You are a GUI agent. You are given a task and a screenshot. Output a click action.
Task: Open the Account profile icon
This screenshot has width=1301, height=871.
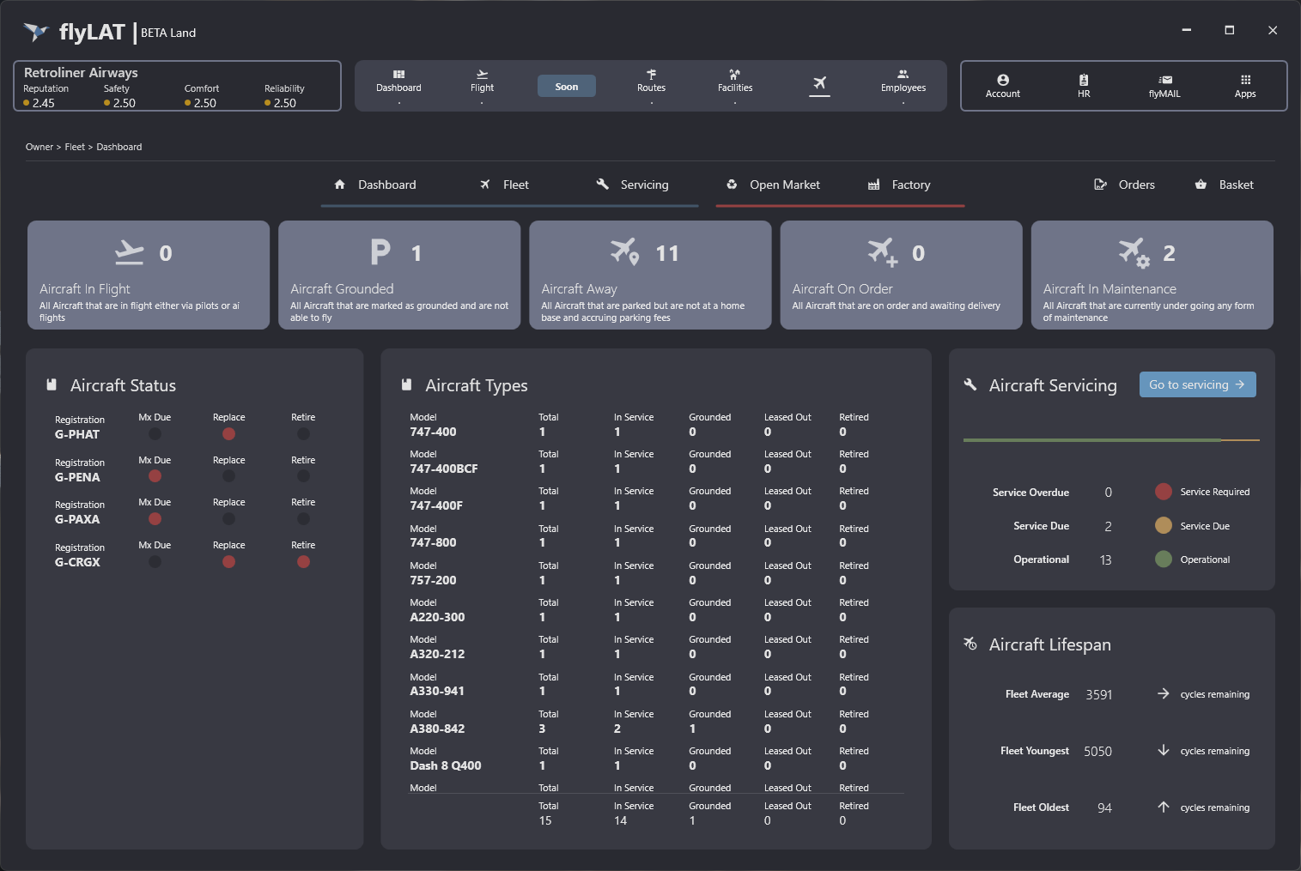click(1002, 80)
